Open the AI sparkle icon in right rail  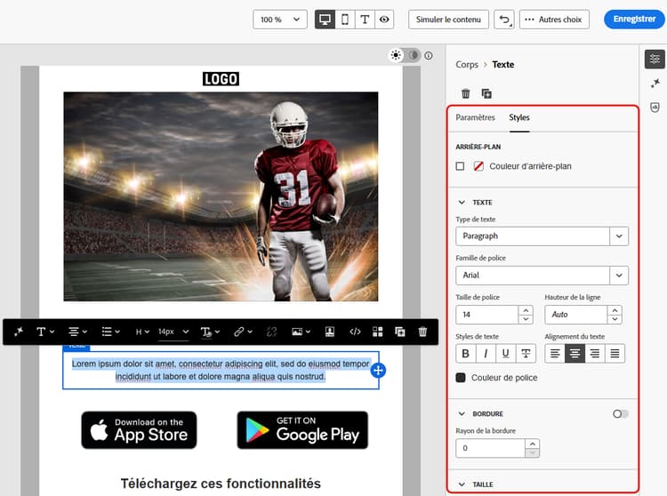coord(655,83)
